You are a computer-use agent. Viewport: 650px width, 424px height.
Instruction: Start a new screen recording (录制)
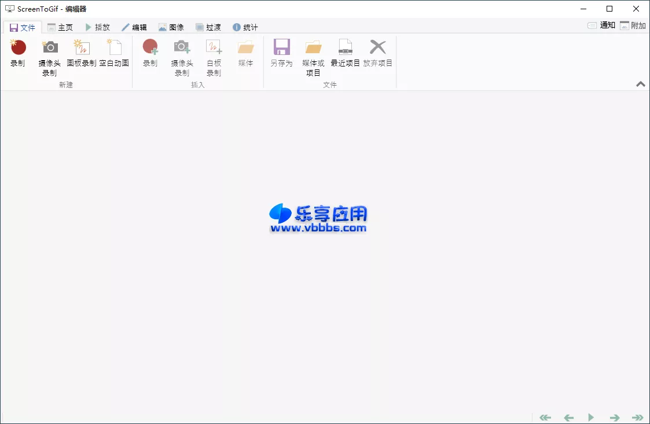point(18,56)
